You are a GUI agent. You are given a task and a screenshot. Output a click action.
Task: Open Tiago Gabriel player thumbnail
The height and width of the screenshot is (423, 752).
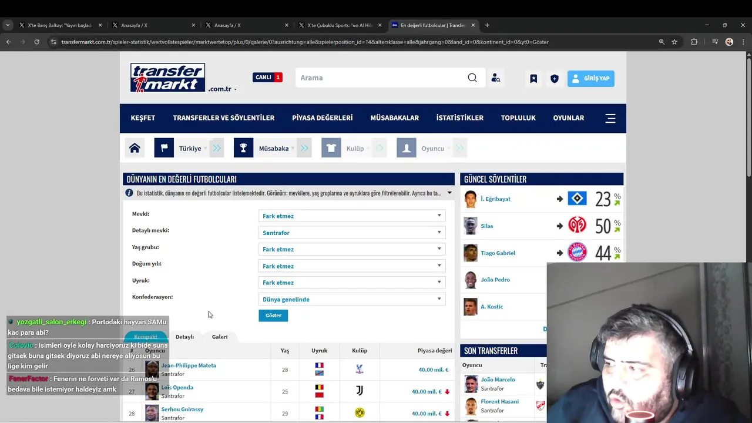click(x=471, y=253)
